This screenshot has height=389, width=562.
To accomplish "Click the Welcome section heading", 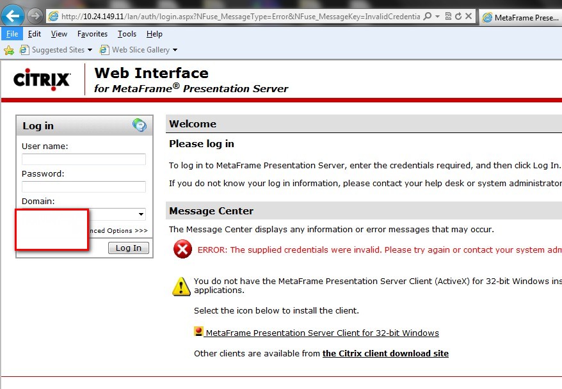I will click(193, 124).
